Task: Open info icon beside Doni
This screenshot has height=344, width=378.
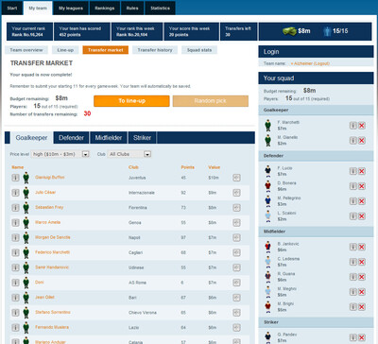Action: pyautogui.click(x=15, y=283)
